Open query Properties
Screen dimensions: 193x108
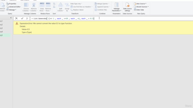point(11,4)
